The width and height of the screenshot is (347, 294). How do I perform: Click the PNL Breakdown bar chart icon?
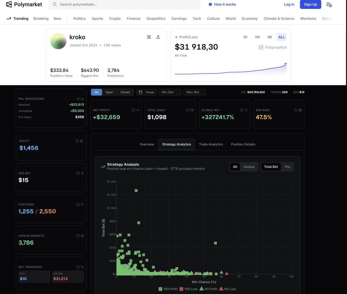tap(82, 99)
